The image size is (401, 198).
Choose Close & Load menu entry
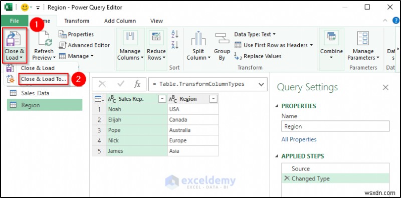[x=38, y=68]
